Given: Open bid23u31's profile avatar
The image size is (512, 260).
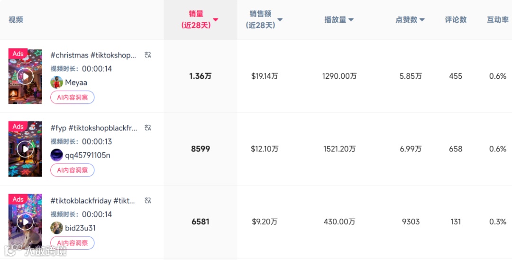Looking at the screenshot, I should [57, 228].
